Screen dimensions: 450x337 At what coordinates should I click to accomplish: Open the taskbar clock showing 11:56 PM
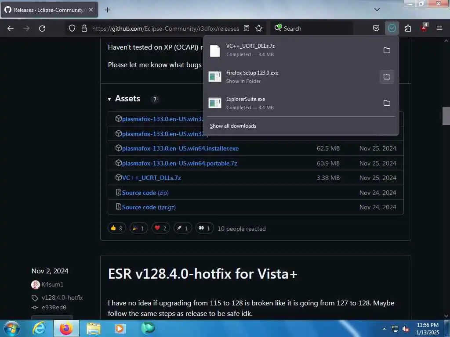428,329
